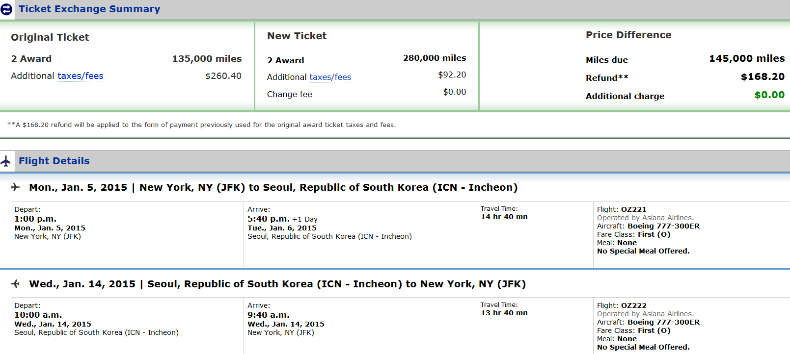This screenshot has width=790, height=354.
Task: Click the New Ticket heading
Action: (297, 36)
